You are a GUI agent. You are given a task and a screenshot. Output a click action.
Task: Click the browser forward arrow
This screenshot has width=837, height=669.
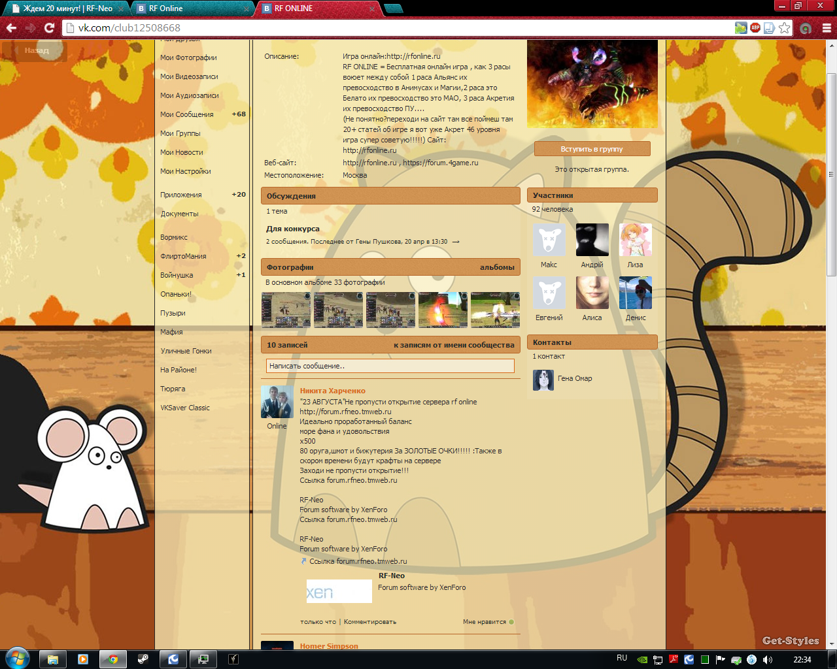(x=30, y=28)
